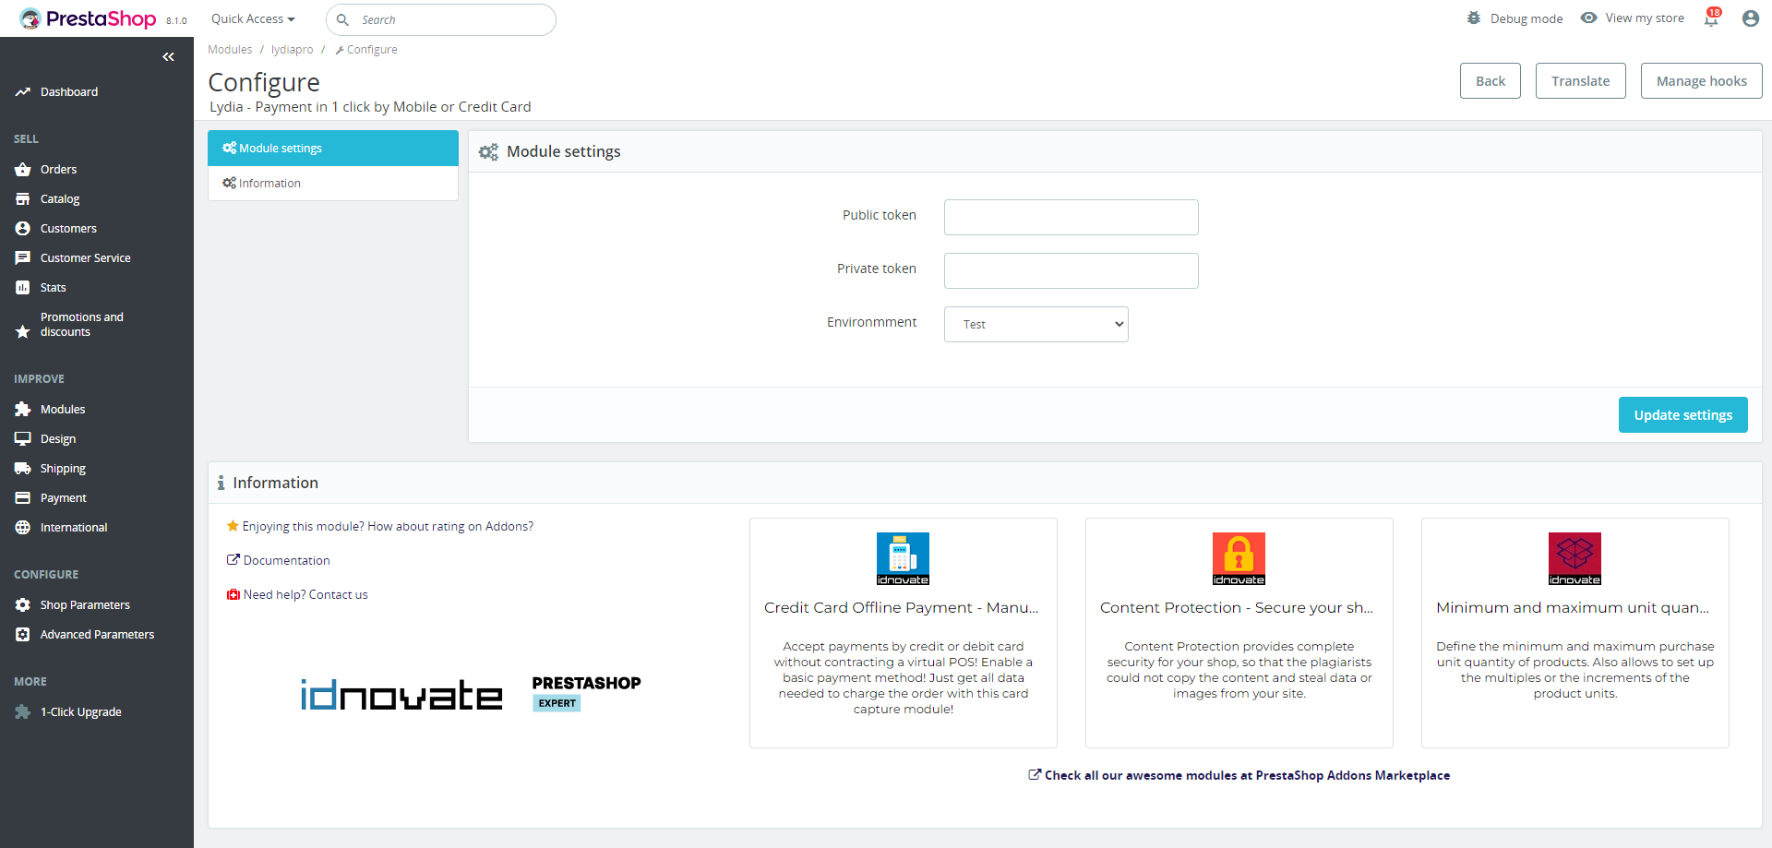Image resolution: width=1772 pixels, height=848 pixels.
Task: Click the Update settings button
Action: (1683, 415)
